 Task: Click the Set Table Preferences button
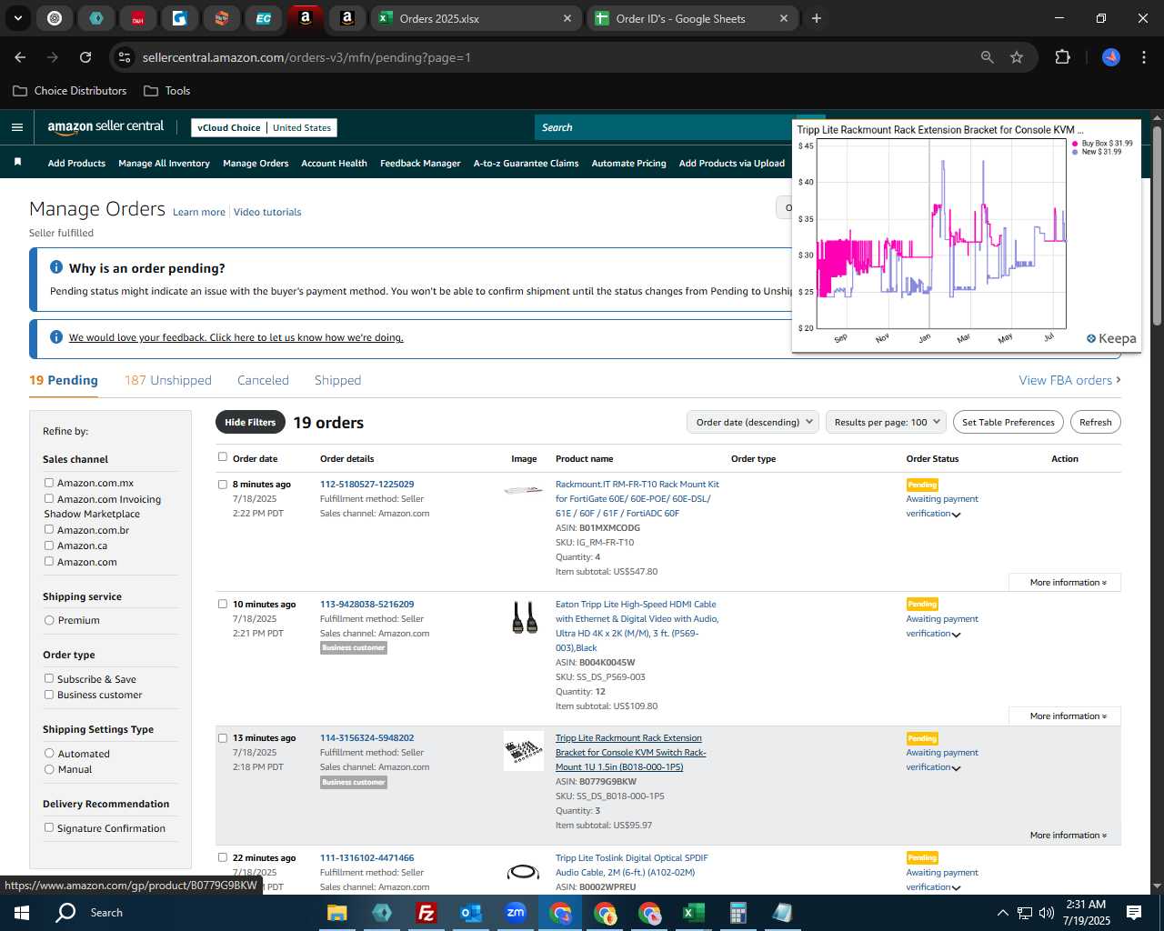click(x=1008, y=422)
